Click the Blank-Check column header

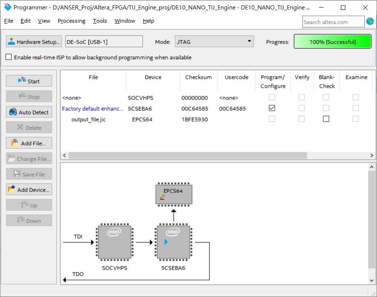pos(326,81)
